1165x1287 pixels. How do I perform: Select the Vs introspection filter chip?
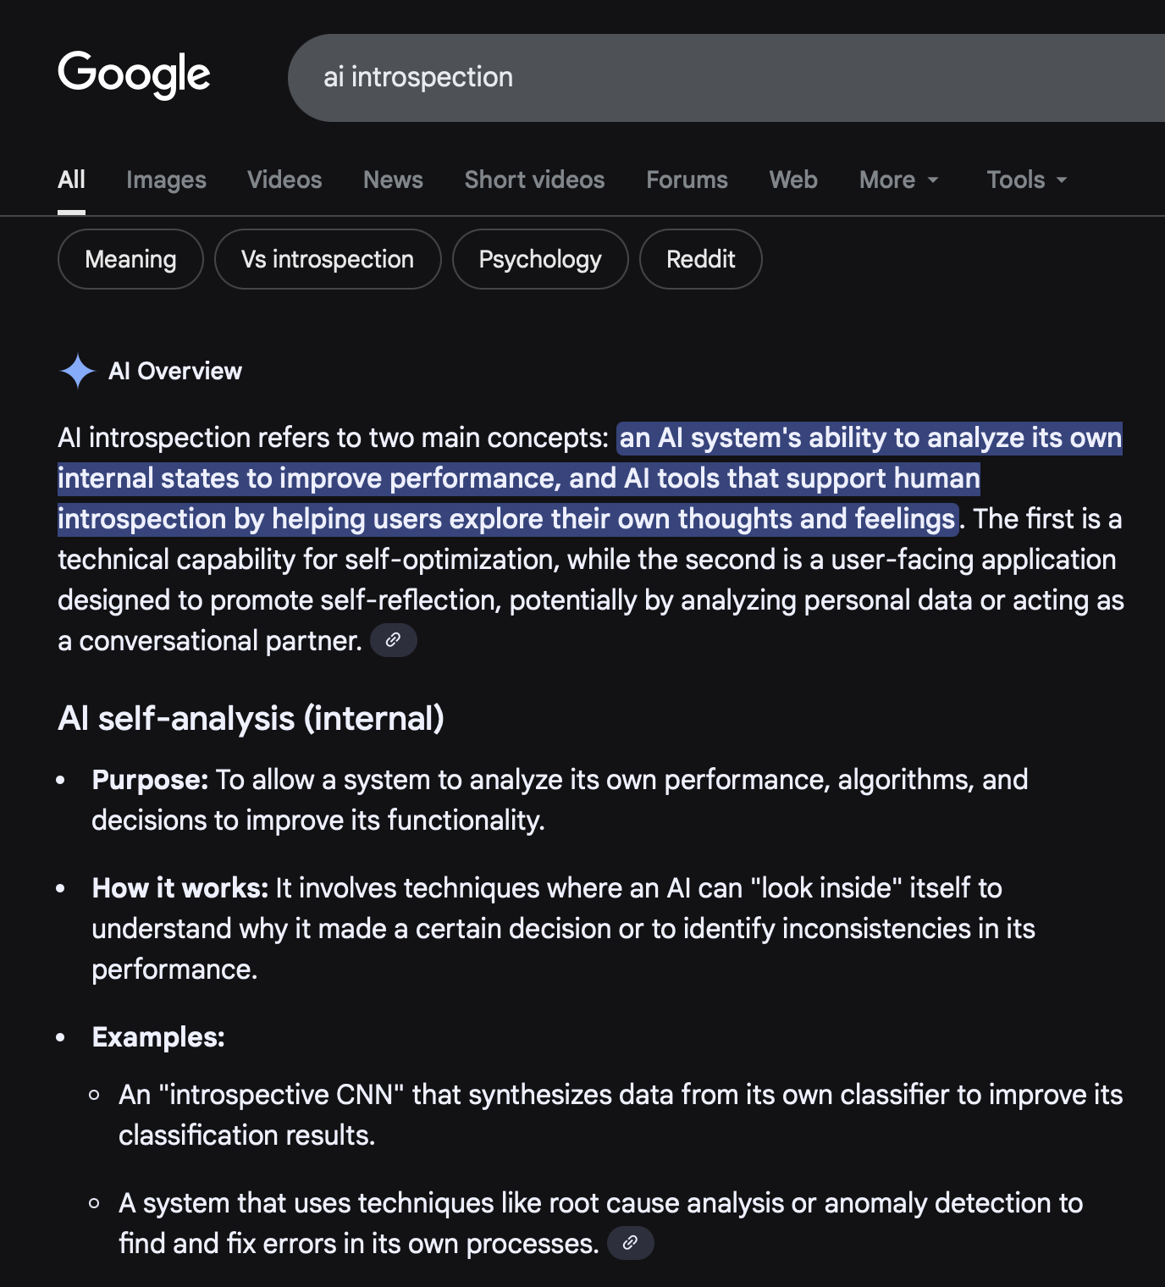tap(328, 259)
